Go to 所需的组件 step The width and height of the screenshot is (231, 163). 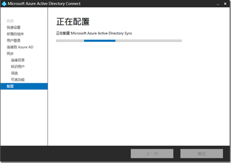click(x=15, y=34)
